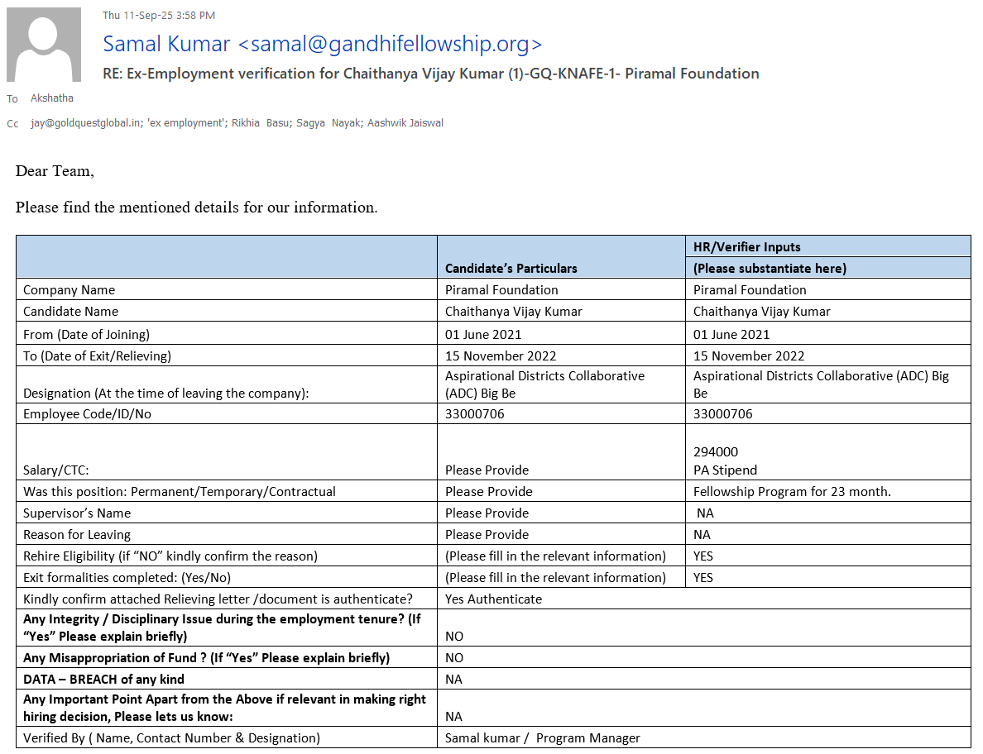Click 15 November 2022 in Candidate's Particulars column
Viewport: 983px width, 754px height.
[501, 356]
